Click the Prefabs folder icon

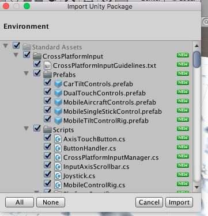click(x=47, y=75)
